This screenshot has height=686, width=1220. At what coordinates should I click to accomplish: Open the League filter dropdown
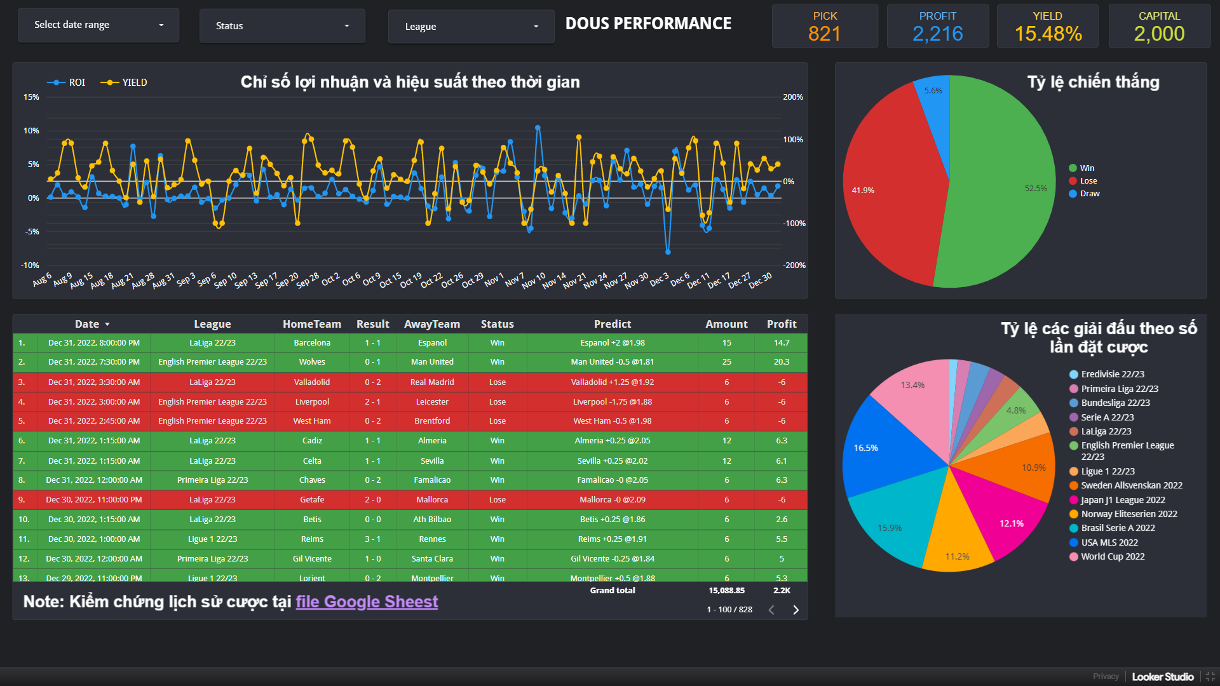[x=471, y=27]
